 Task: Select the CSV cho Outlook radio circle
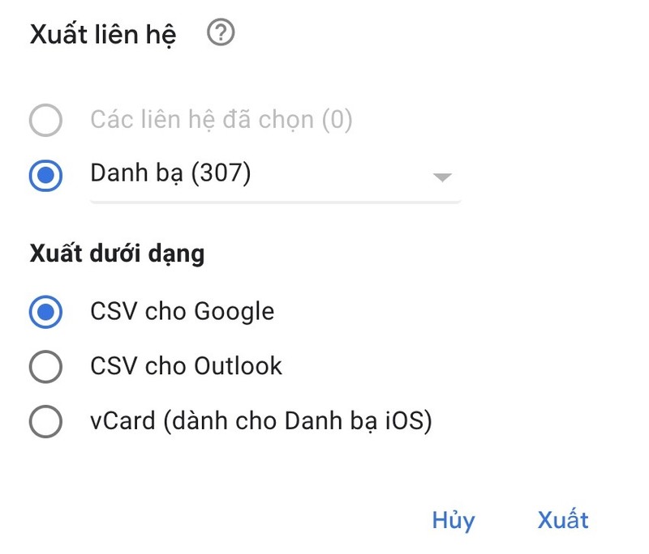(45, 366)
